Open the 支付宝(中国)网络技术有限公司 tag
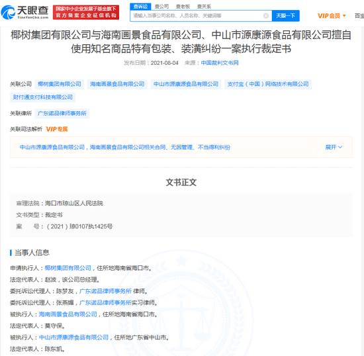Image resolution: width=364 pixels, height=356 pixels. coord(268,84)
